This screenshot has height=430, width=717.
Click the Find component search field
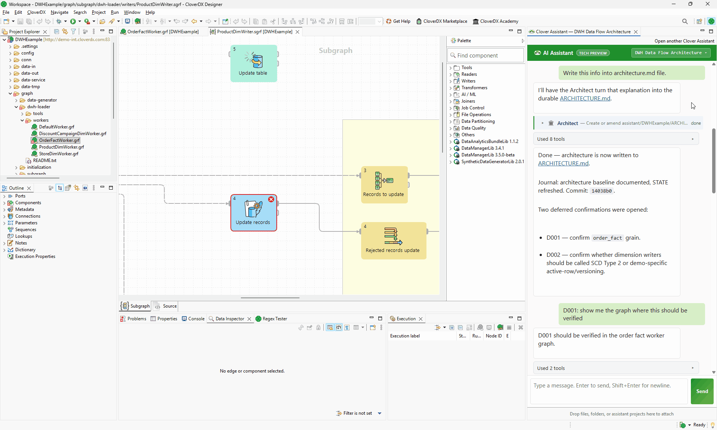486,55
